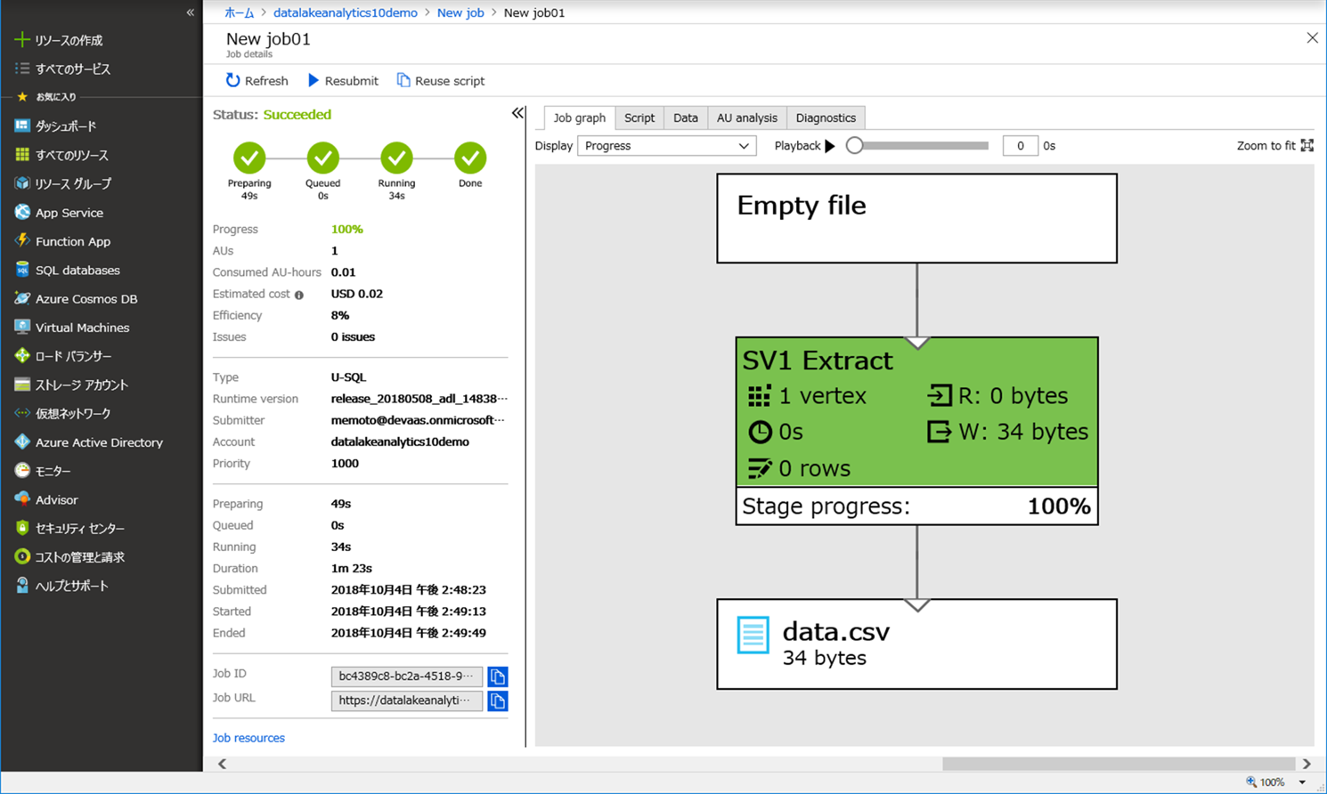Image resolution: width=1327 pixels, height=794 pixels.
Task: Click the create resource plus icon
Action: (x=22, y=40)
